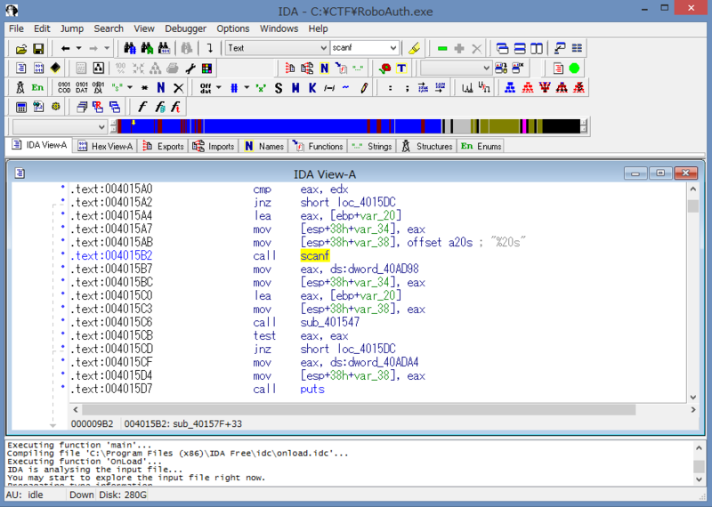Click the pencil manual operand icon
The image size is (712, 507).
[364, 88]
